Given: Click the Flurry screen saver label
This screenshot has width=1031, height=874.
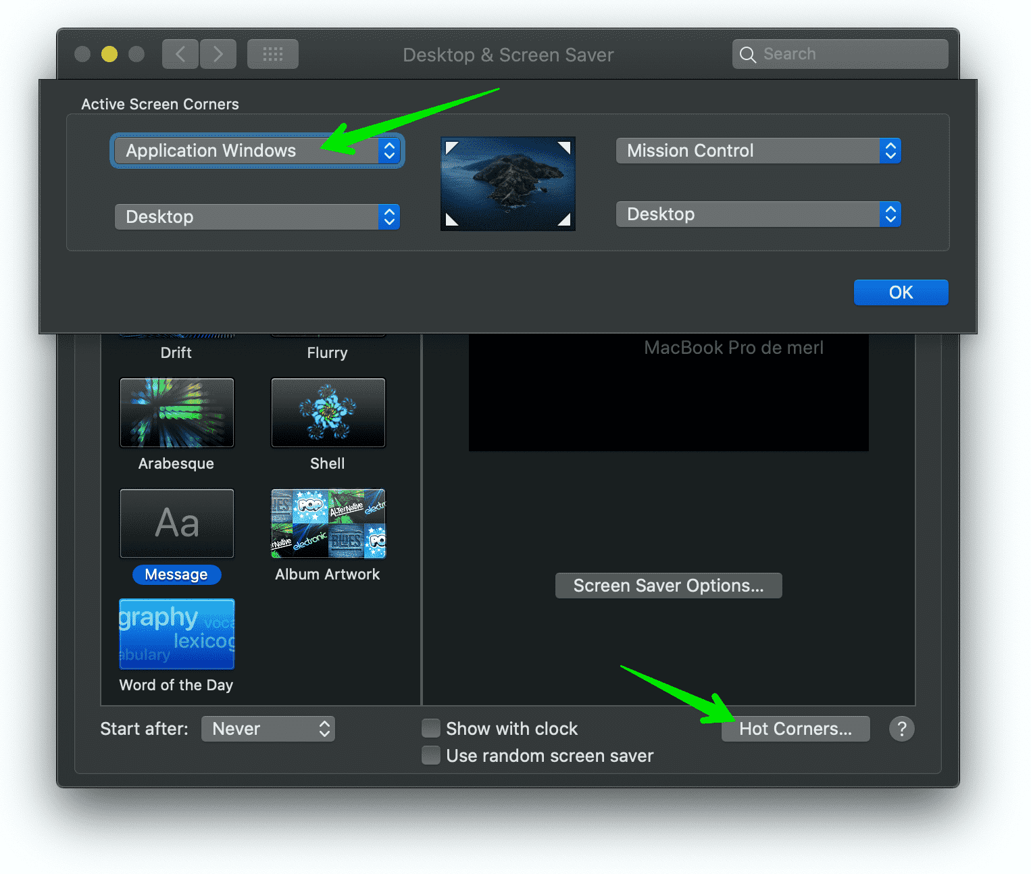Looking at the screenshot, I should point(328,353).
